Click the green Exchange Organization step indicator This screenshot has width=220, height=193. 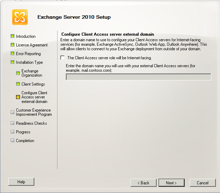(18, 73)
